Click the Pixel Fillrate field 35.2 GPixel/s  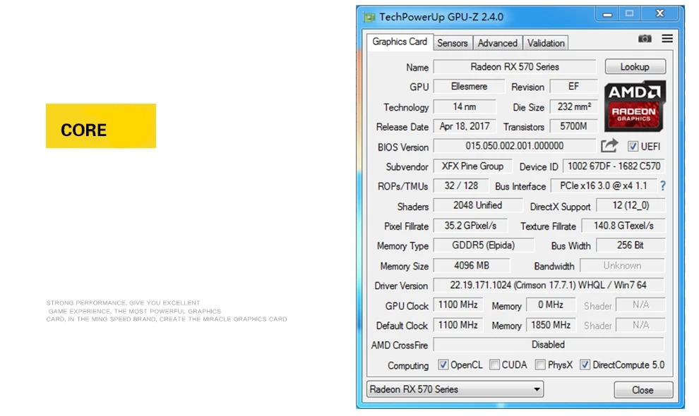(x=470, y=226)
